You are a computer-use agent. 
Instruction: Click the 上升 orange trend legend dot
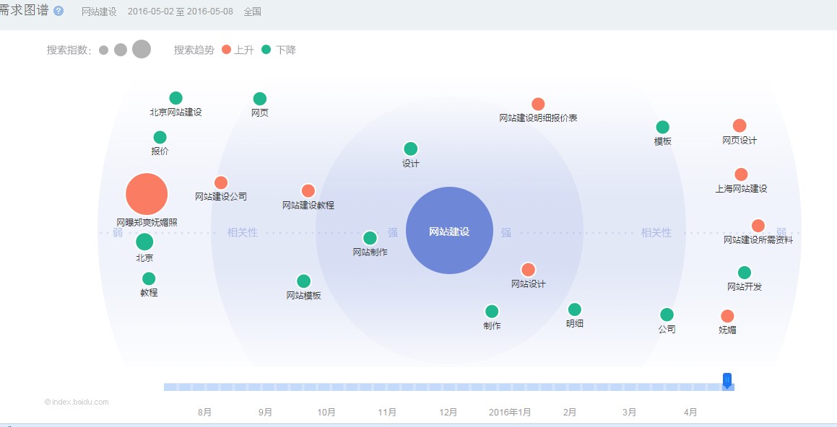click(x=227, y=50)
